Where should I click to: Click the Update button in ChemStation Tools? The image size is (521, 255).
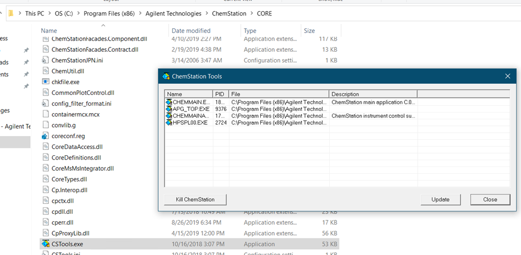click(x=440, y=200)
